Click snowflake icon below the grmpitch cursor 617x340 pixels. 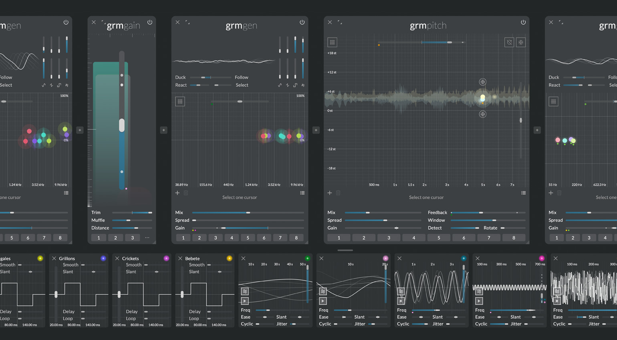point(483,114)
